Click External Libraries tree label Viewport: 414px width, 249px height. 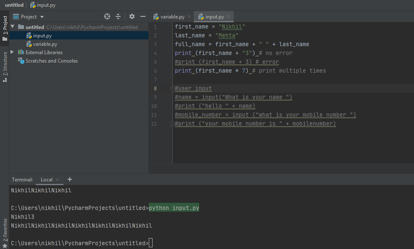pyautogui.click(x=44, y=52)
